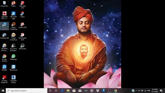Show hidden system tray icons
The width and height of the screenshot is (165, 93).
point(136,91)
